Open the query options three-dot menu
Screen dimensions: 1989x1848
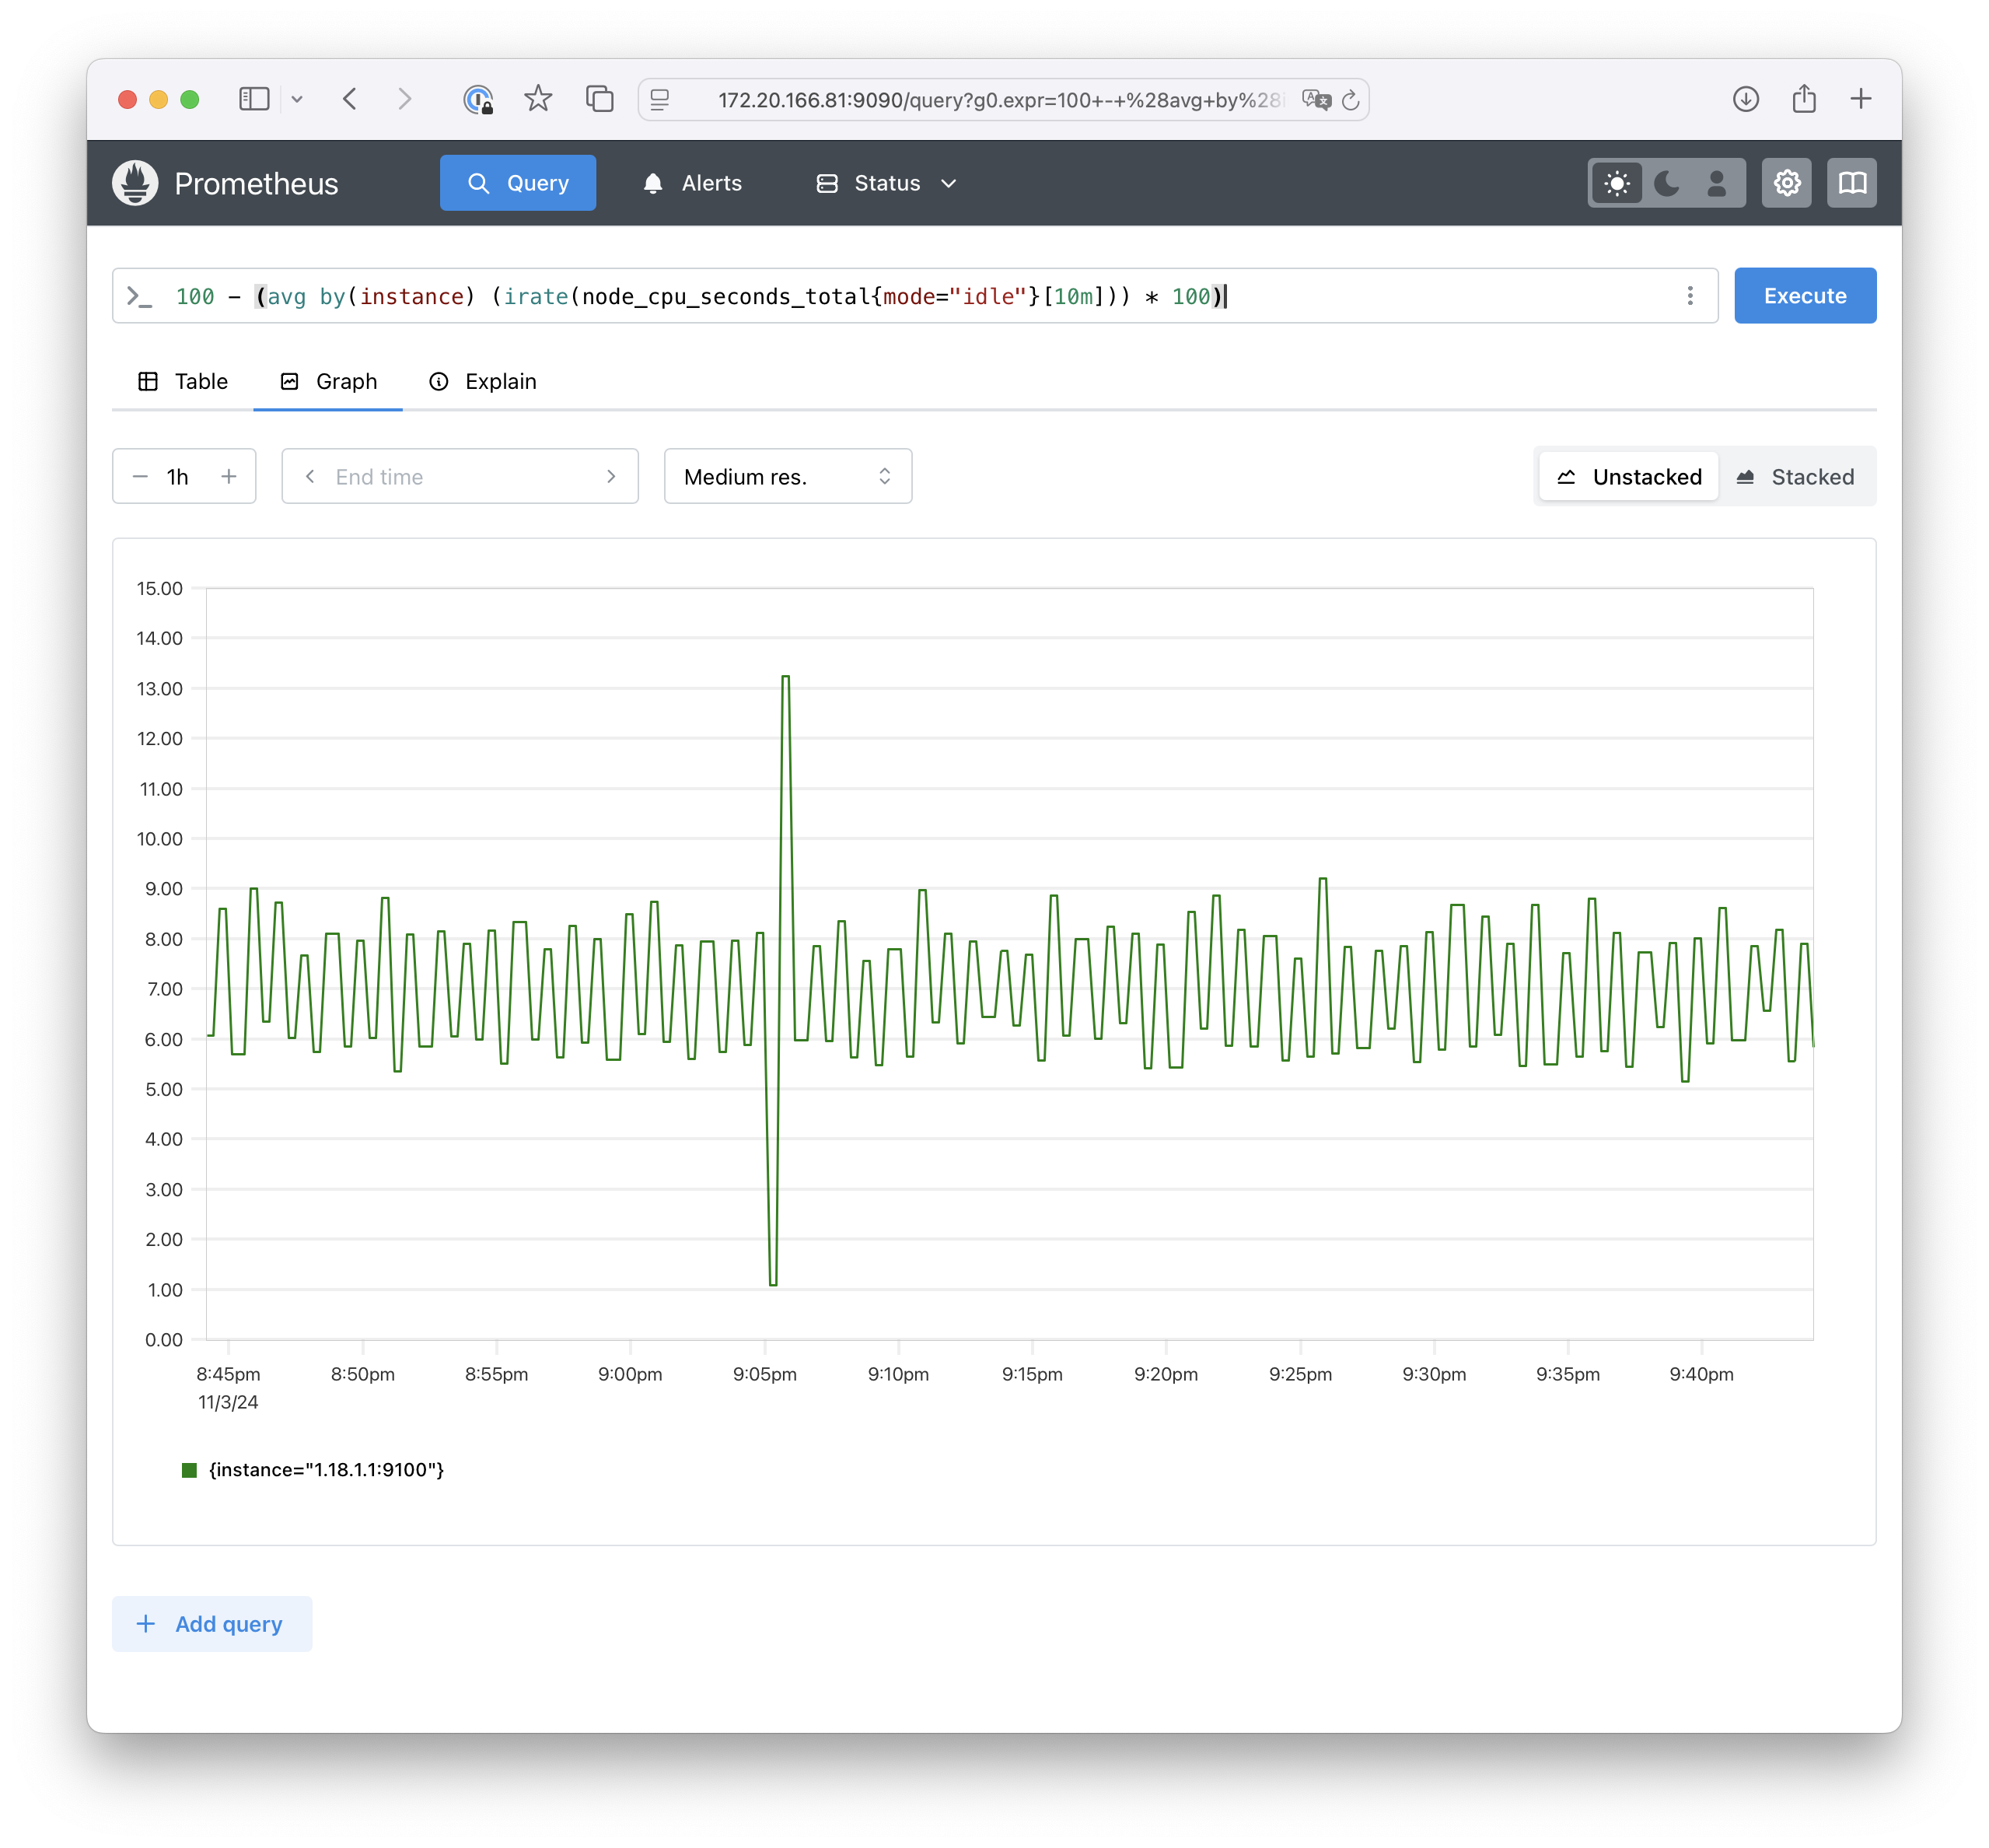pos(1689,296)
